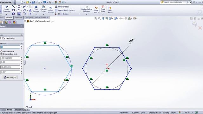Open the Smart Dimension dropdown arrow
This screenshot has width=203, height=114.
click(x=6, y=14)
